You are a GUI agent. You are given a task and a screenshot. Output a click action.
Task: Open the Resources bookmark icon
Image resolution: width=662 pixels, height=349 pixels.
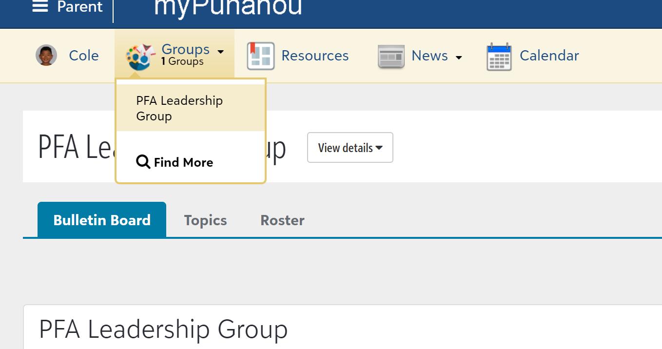click(x=261, y=56)
